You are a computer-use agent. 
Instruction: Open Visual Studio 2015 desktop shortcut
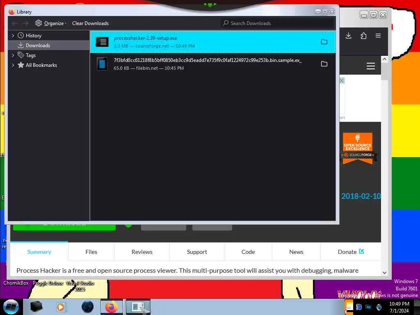80,286
